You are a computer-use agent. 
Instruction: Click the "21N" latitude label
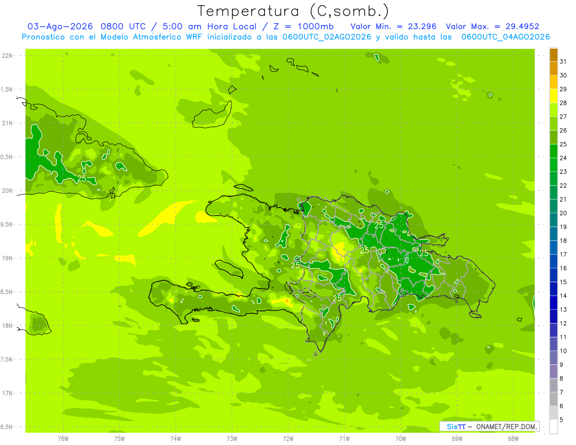[x=8, y=123]
